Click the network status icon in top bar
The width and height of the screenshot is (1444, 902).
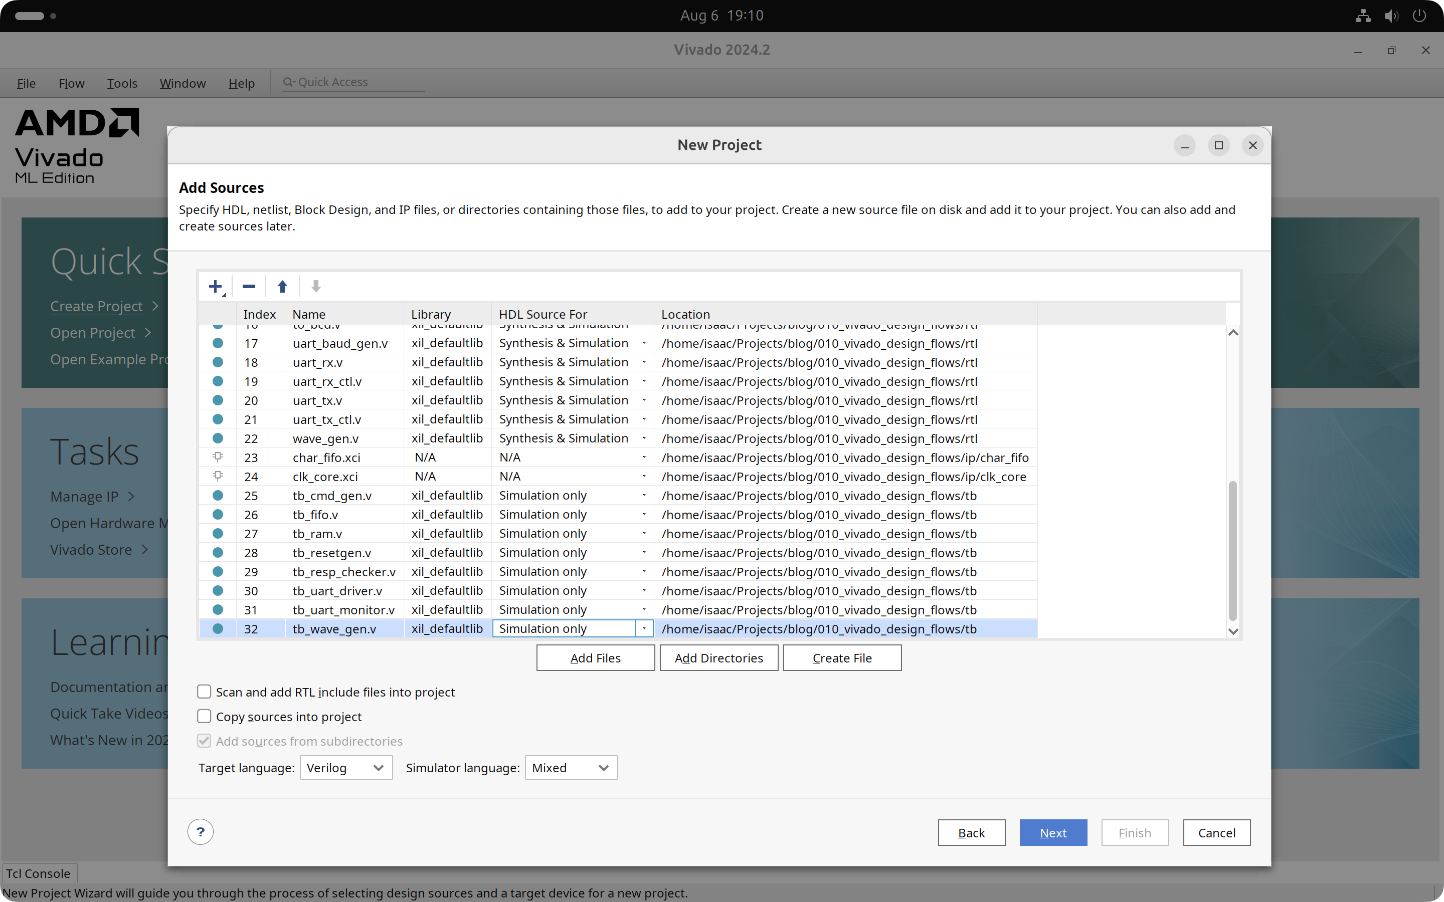coord(1362,16)
